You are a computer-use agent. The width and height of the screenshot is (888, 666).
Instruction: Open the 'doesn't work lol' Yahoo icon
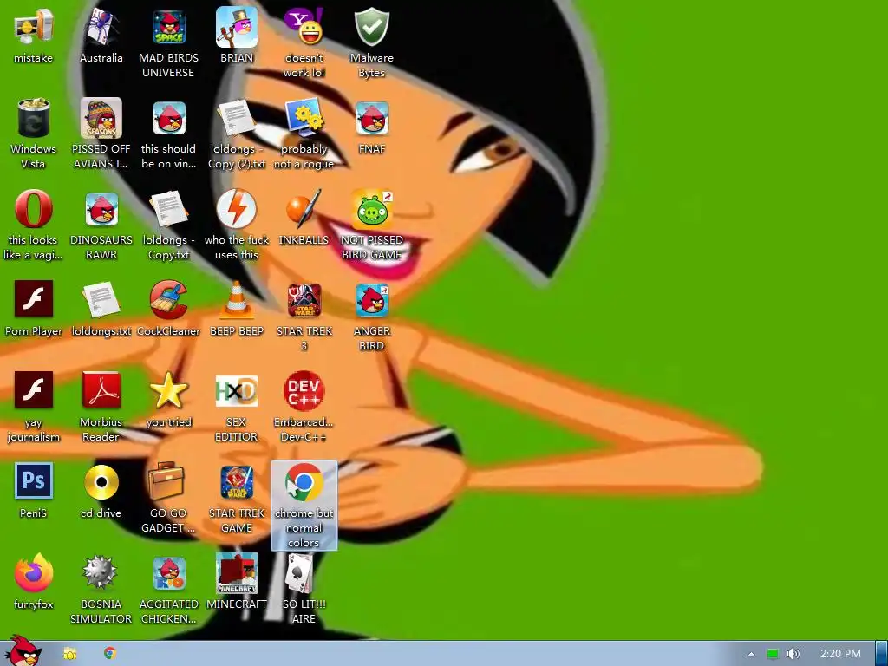coord(304,27)
